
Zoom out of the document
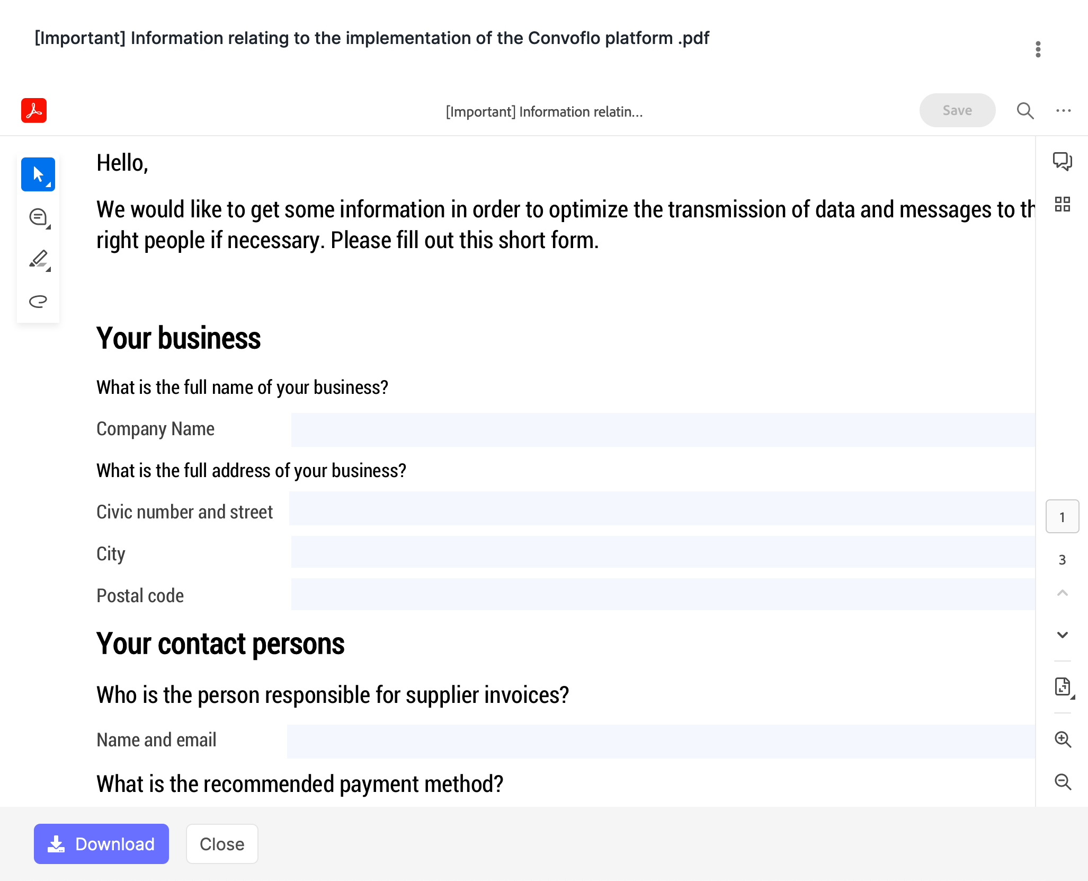pos(1062,781)
